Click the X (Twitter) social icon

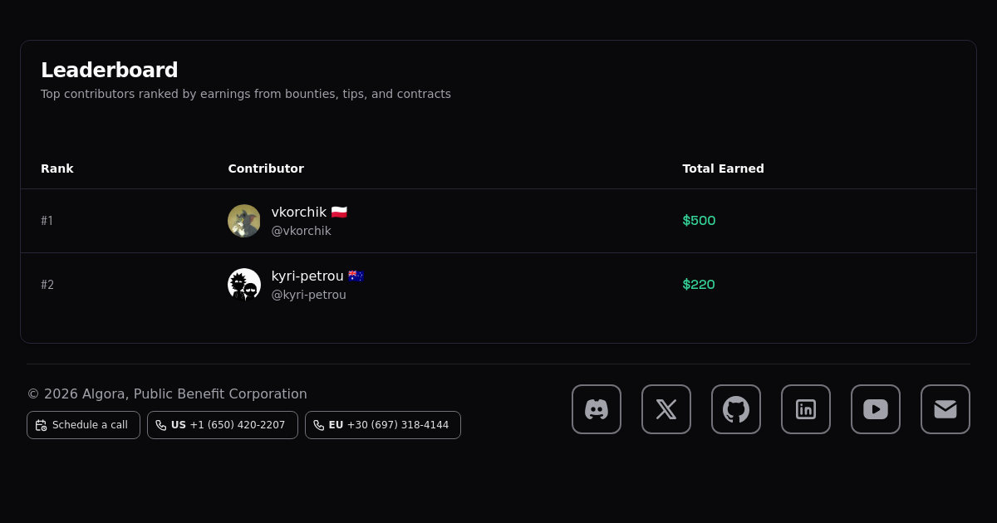(666, 409)
